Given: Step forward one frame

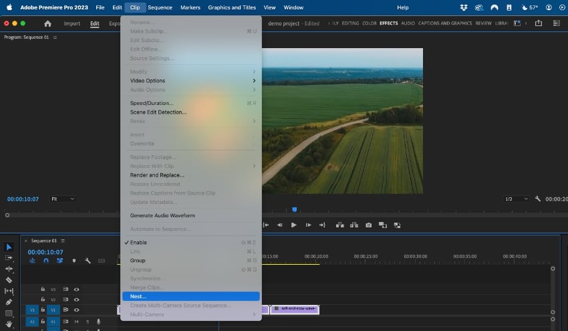Looking at the screenshot, I should click(308, 225).
